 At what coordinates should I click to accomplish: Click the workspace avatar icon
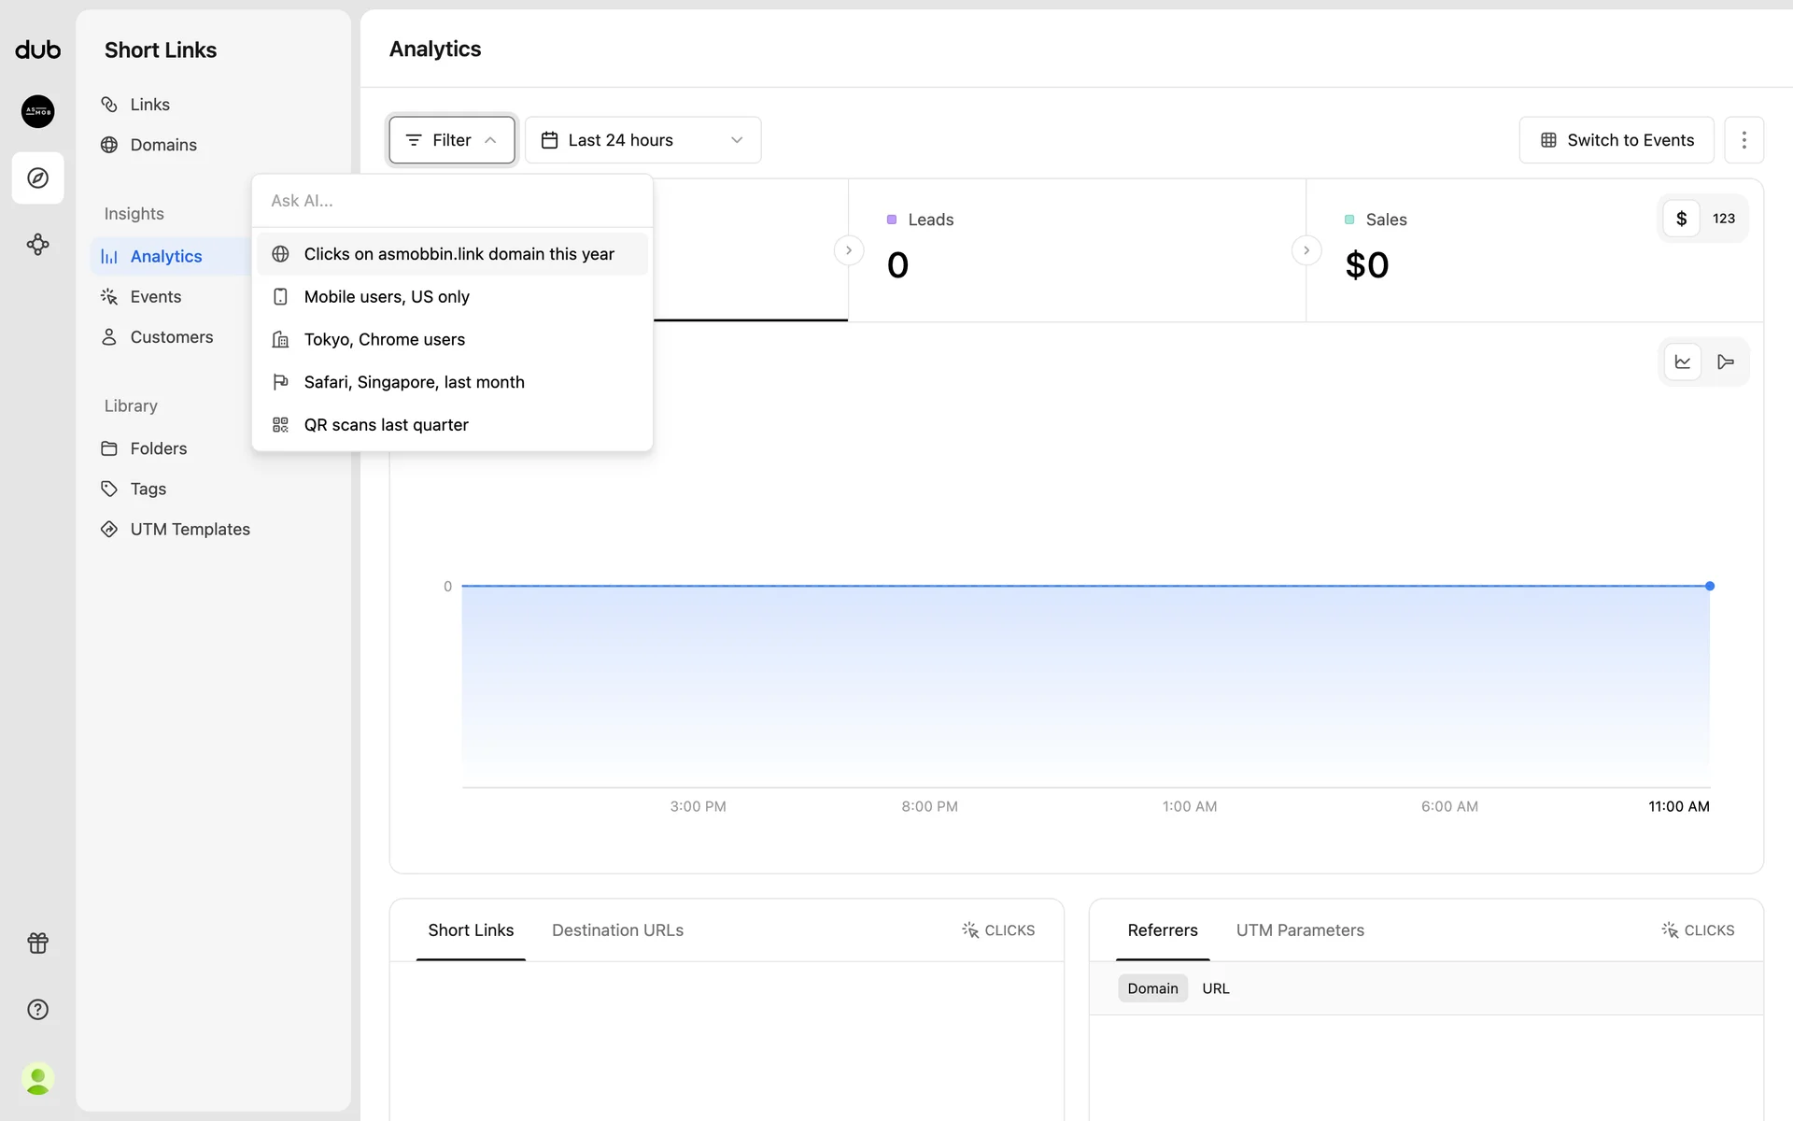[38, 111]
